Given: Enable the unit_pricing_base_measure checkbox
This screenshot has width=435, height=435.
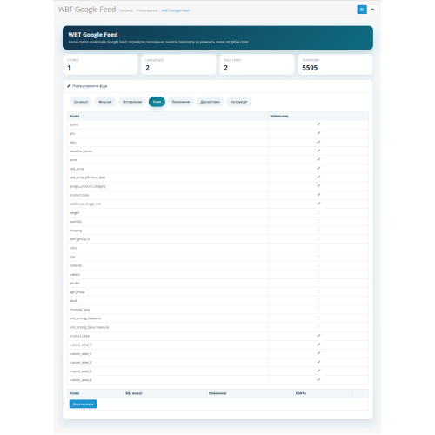Looking at the screenshot, I should pyautogui.click(x=318, y=327).
